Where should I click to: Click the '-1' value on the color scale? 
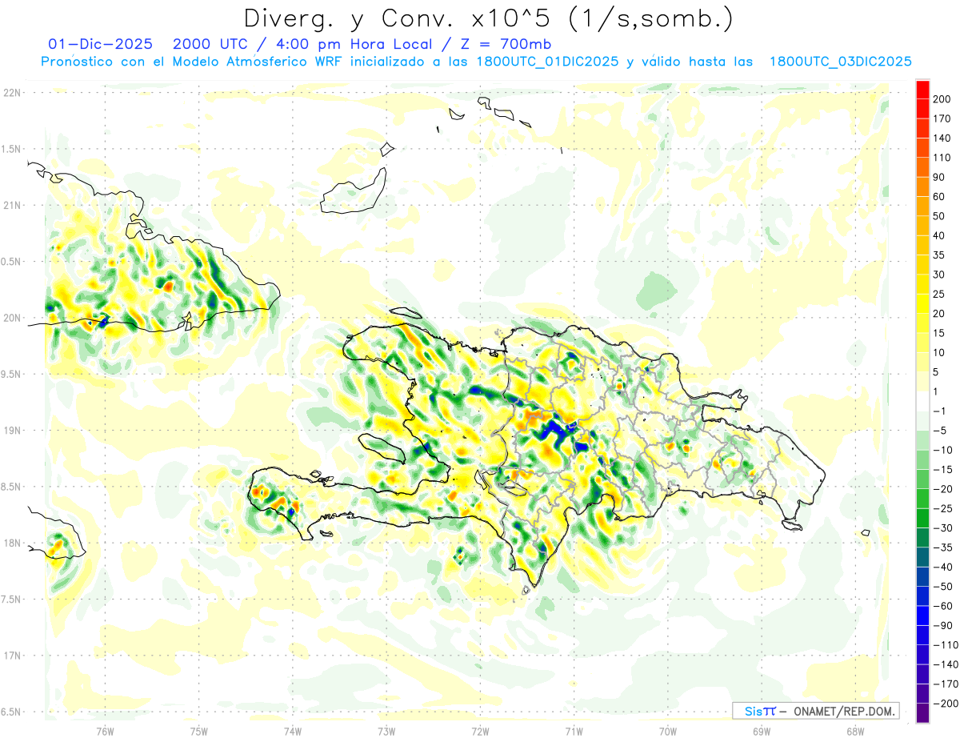coord(939,411)
